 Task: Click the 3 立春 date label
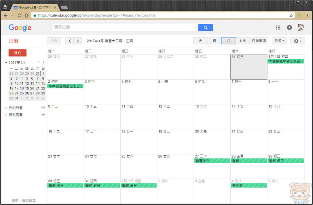click(x=200, y=181)
